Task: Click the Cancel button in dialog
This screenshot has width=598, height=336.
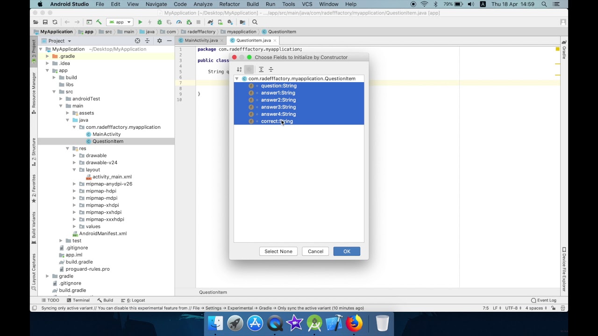Action: 315,252
